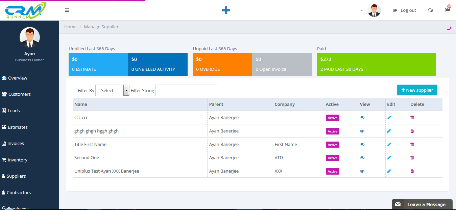Image resolution: width=456 pixels, height=210 pixels.
Task: Click the blue plus icon in the header
Action: (226, 10)
